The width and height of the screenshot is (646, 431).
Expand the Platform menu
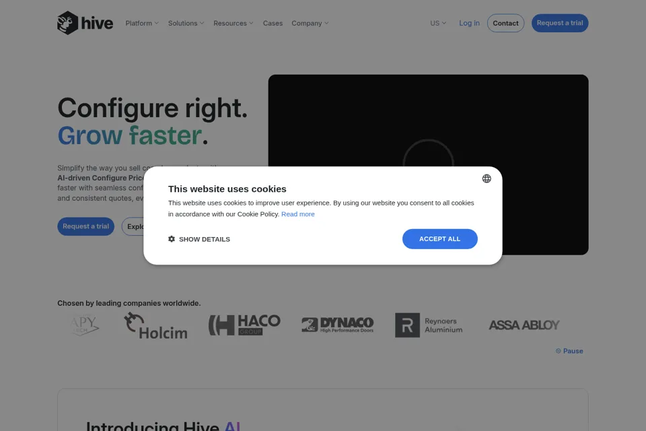(x=142, y=23)
